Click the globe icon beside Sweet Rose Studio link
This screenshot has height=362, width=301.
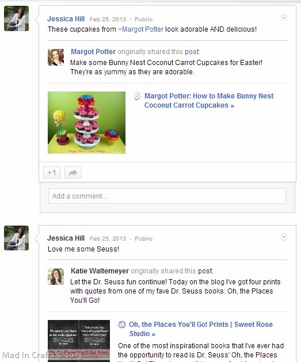click(x=122, y=325)
